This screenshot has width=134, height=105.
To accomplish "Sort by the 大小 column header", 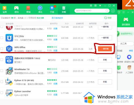I will tap(67, 24).
